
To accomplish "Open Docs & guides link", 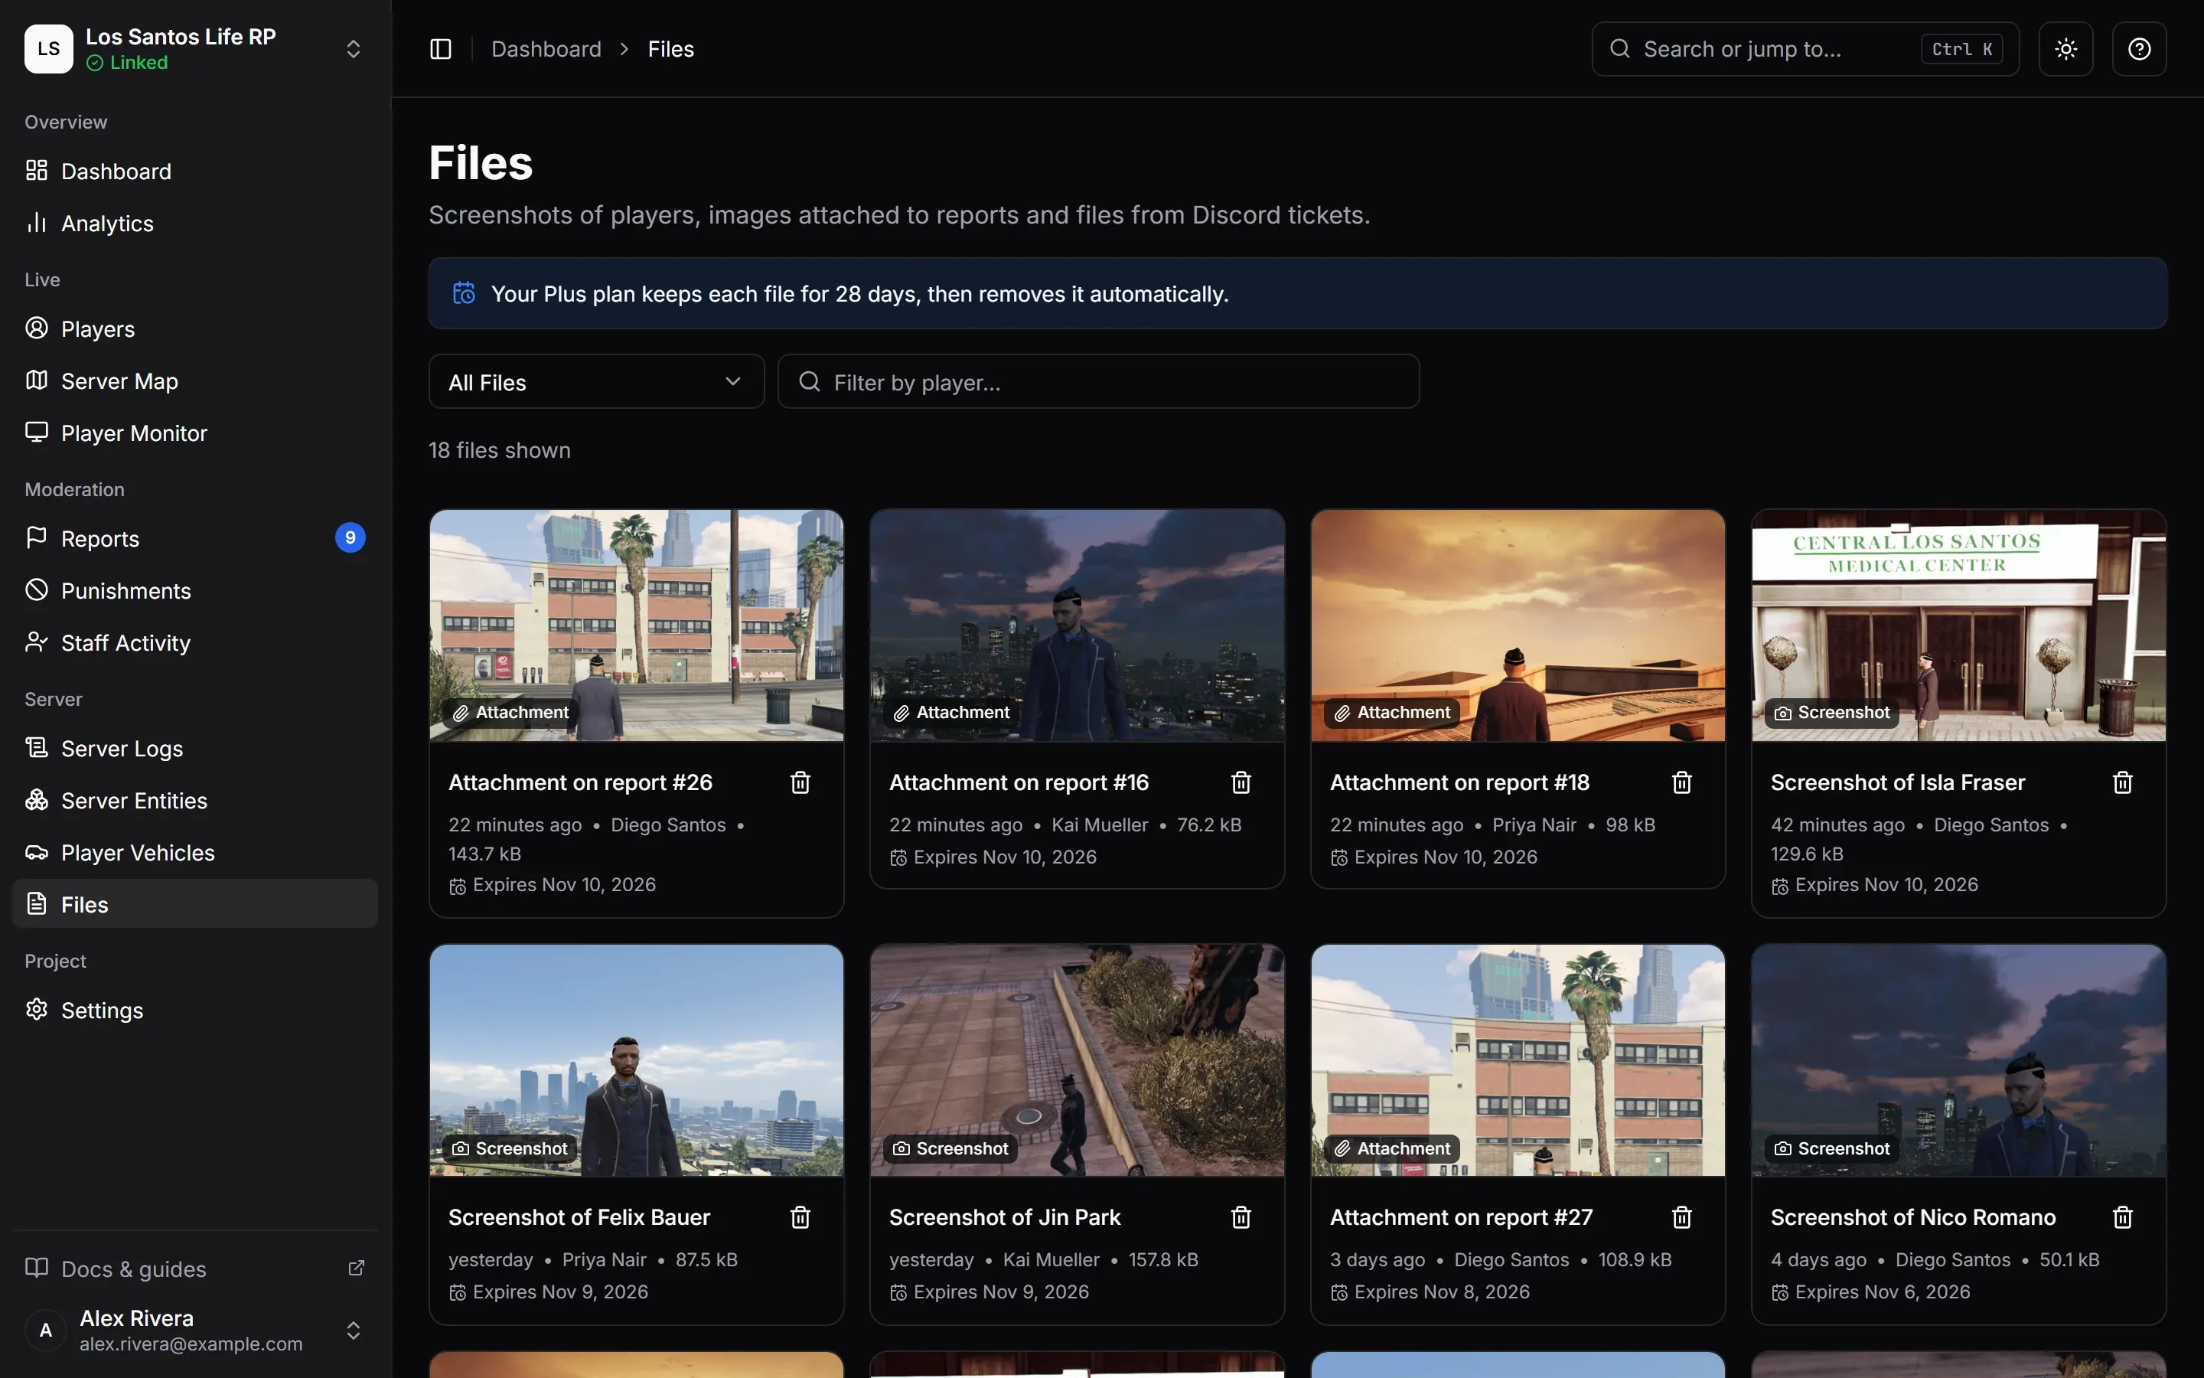I will tap(195, 1269).
